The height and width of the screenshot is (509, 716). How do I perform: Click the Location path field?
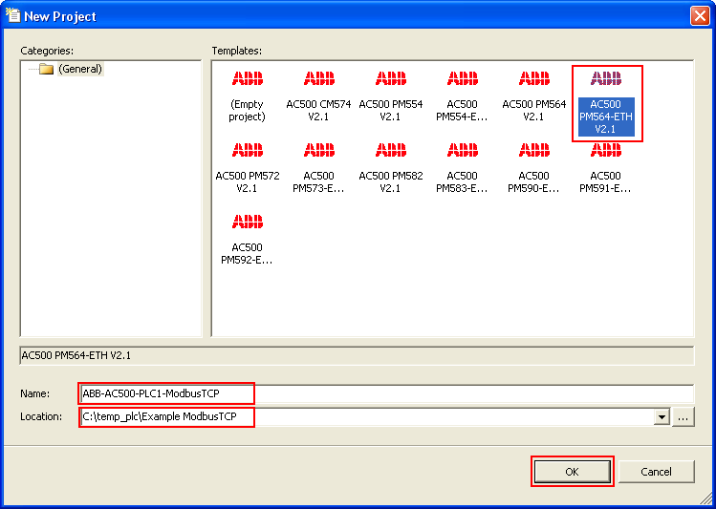tap(363, 417)
